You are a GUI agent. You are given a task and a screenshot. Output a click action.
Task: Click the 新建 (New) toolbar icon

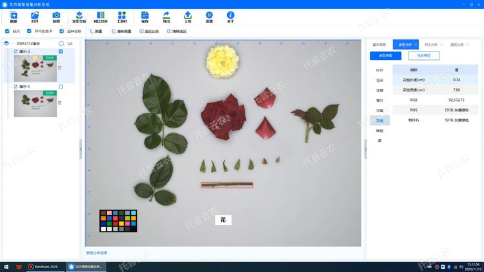[x=14, y=16]
